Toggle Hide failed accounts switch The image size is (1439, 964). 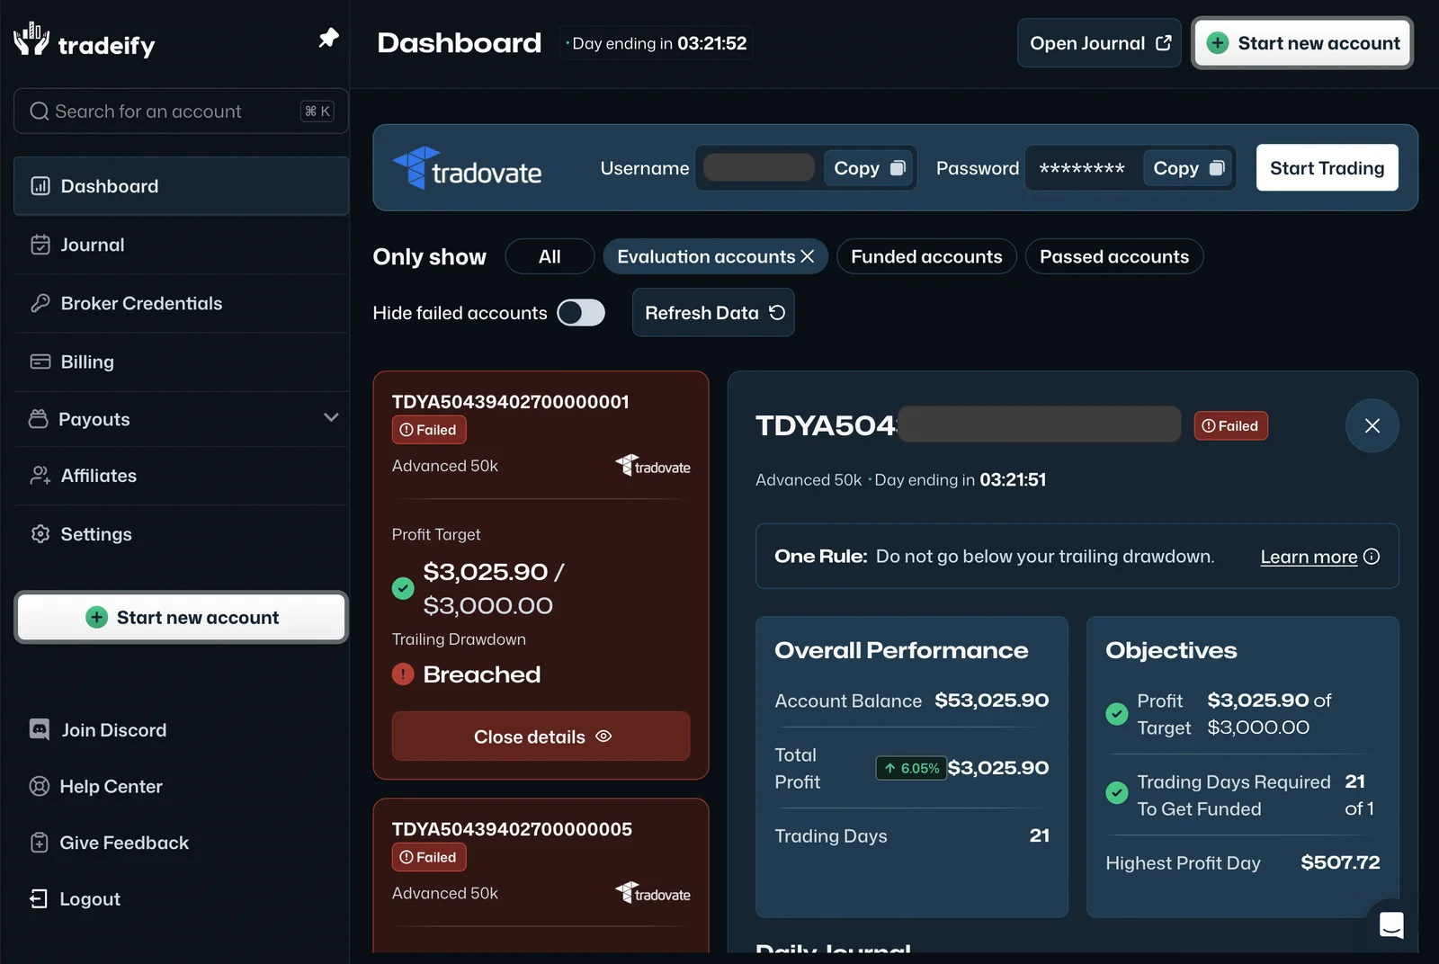pos(581,313)
